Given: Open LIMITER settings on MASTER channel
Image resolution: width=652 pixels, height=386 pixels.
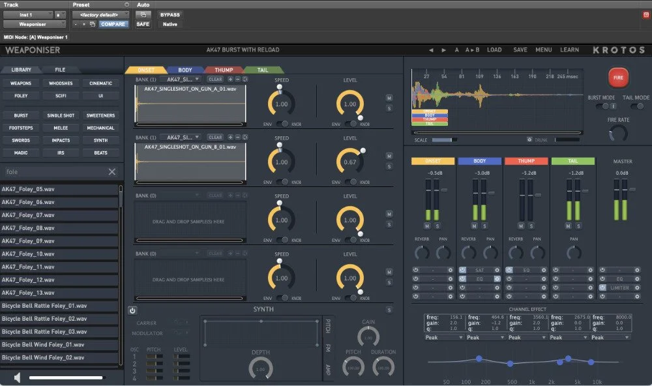Looking at the screenshot, I should [637, 288].
